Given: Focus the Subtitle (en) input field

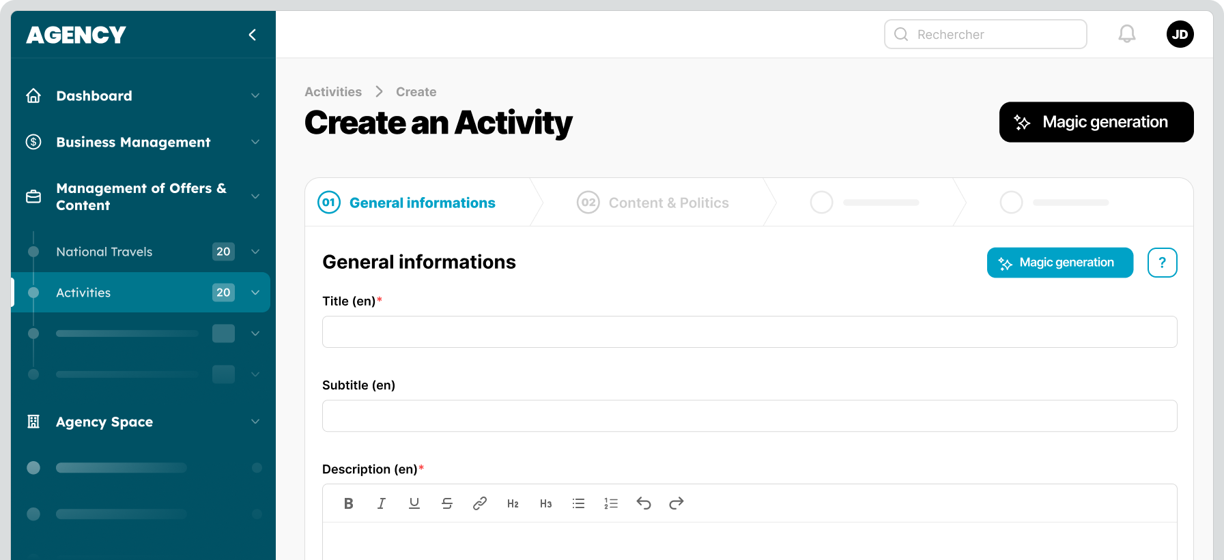Looking at the screenshot, I should pos(750,416).
